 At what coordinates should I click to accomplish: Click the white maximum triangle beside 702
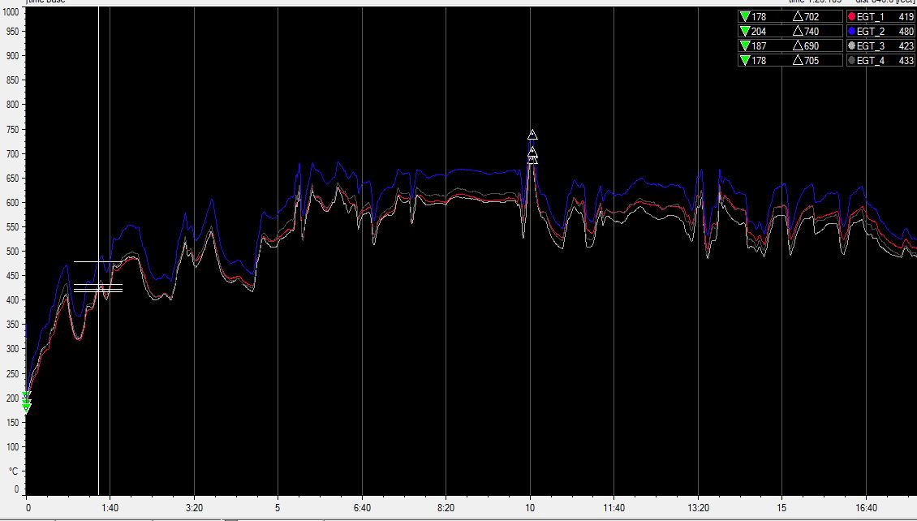798,17
